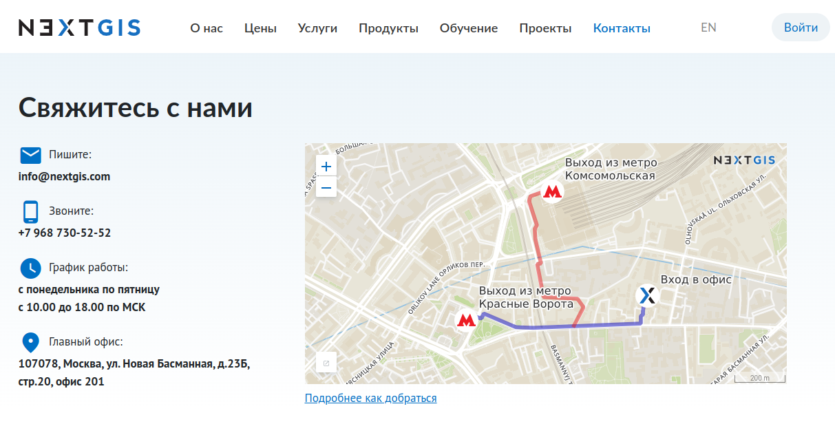Click map label Выход из метро Комсомольская
Image resolution: width=835 pixels, height=424 pixels.
[x=611, y=169]
